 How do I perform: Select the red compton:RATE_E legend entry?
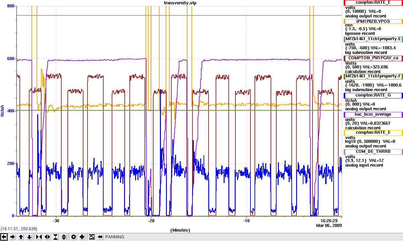373,2
